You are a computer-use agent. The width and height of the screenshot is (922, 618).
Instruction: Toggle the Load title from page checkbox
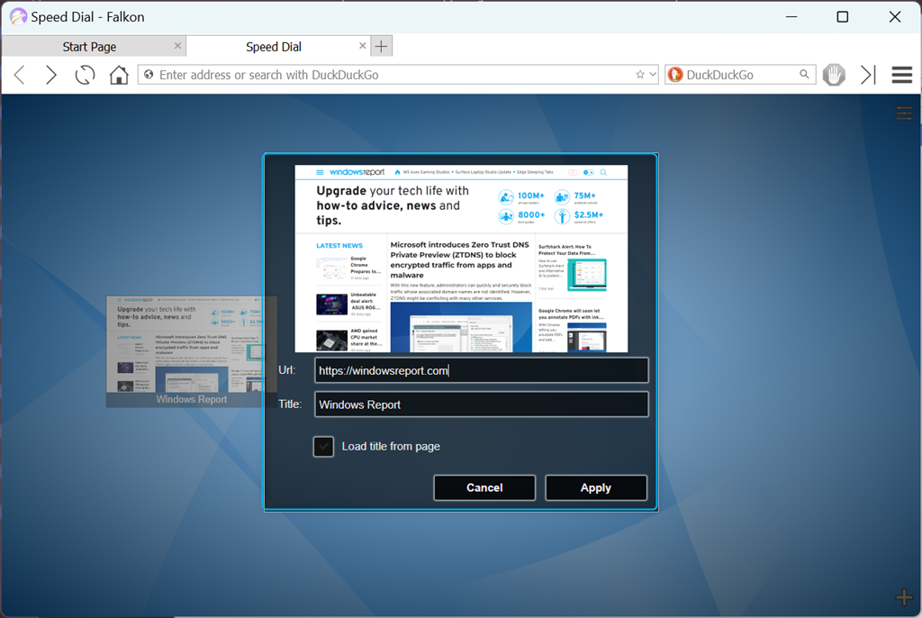[323, 447]
